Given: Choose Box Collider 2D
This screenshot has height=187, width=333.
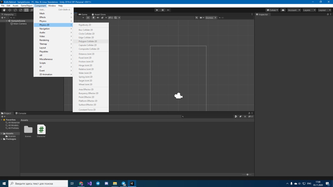Looking at the screenshot, I should click(91, 30).
